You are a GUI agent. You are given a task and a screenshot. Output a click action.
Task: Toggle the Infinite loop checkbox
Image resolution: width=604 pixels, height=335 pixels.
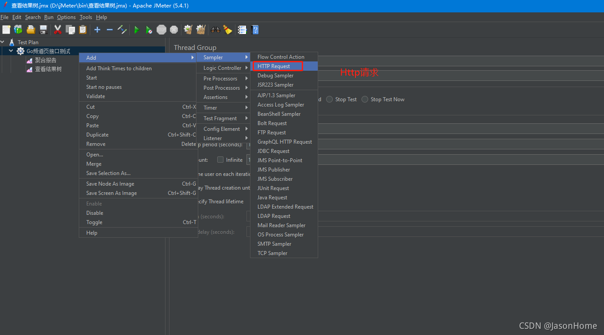coord(220,160)
